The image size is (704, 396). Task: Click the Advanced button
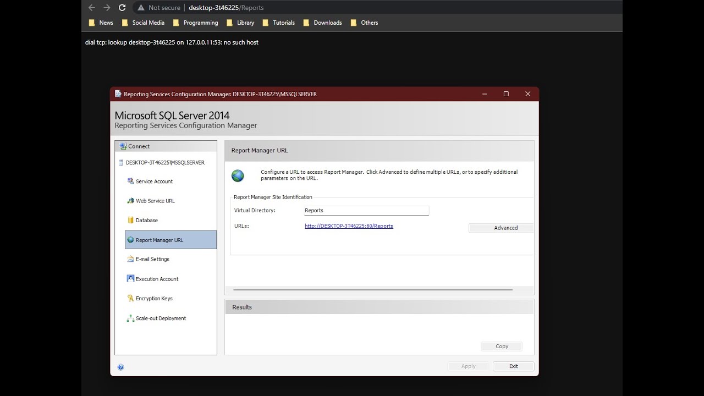(501, 228)
